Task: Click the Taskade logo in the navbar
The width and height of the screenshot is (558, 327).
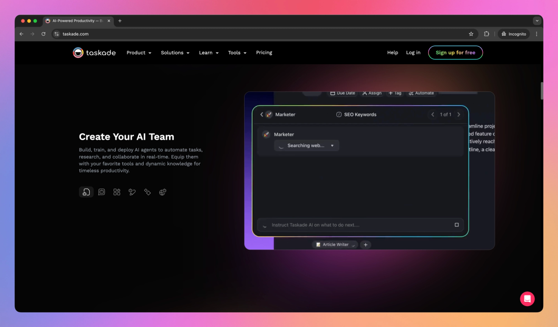Action: pyautogui.click(x=94, y=53)
